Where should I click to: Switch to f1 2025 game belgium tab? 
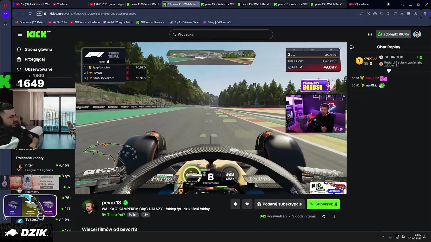pyautogui.click(x=106, y=4)
